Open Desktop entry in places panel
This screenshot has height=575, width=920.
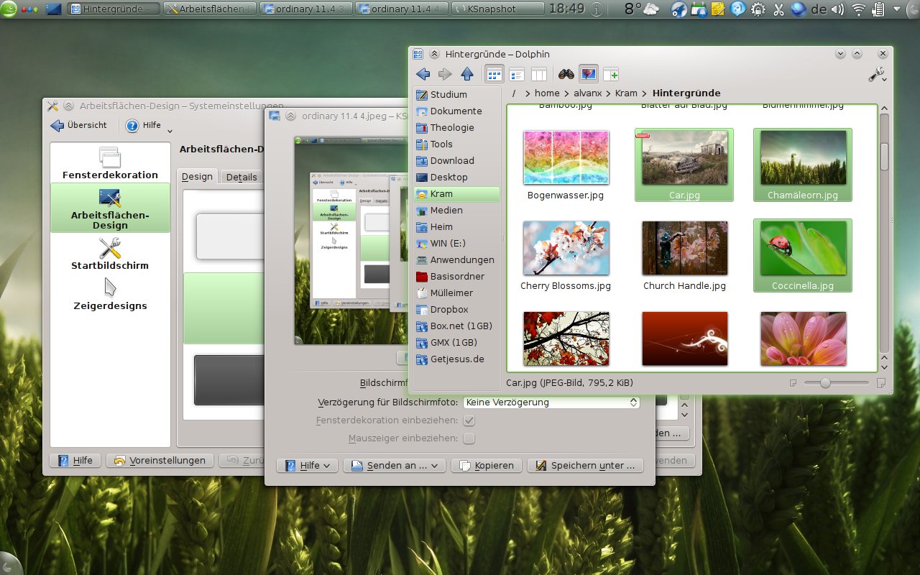456,177
